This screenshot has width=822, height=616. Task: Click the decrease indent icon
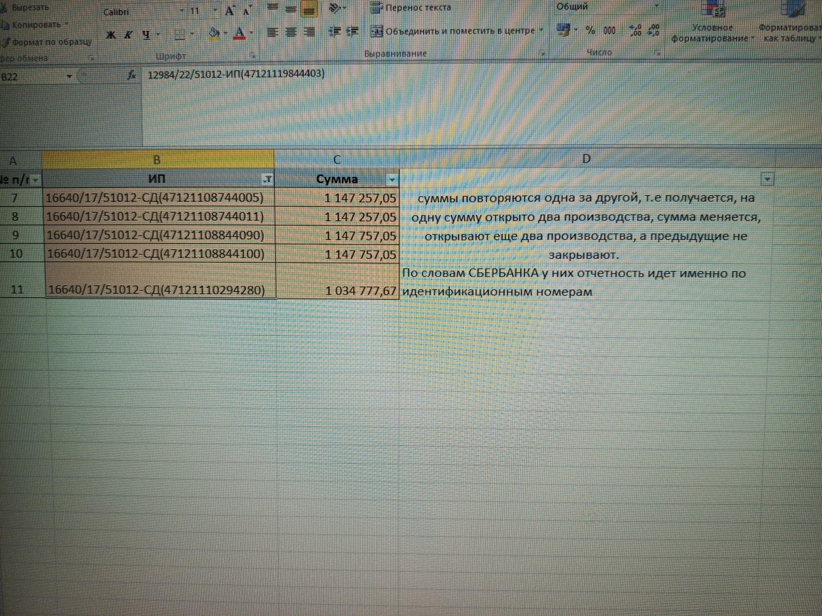click(x=335, y=31)
